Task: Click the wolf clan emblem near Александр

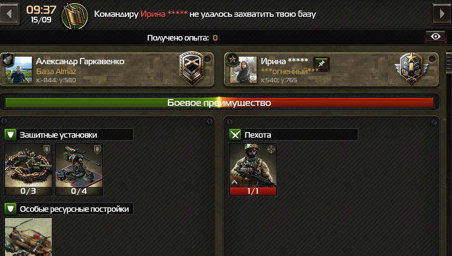Action: pyautogui.click(x=7, y=60)
